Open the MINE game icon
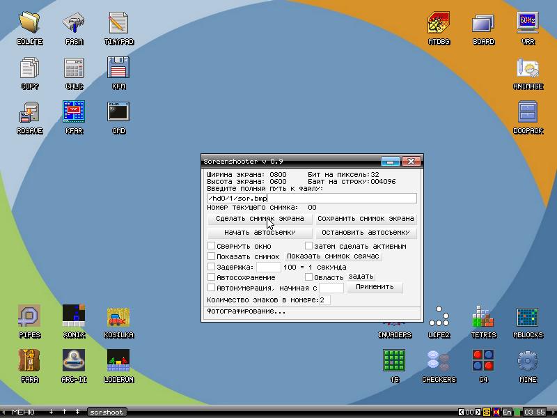Viewport: 557px width, 418px height. (x=528, y=362)
